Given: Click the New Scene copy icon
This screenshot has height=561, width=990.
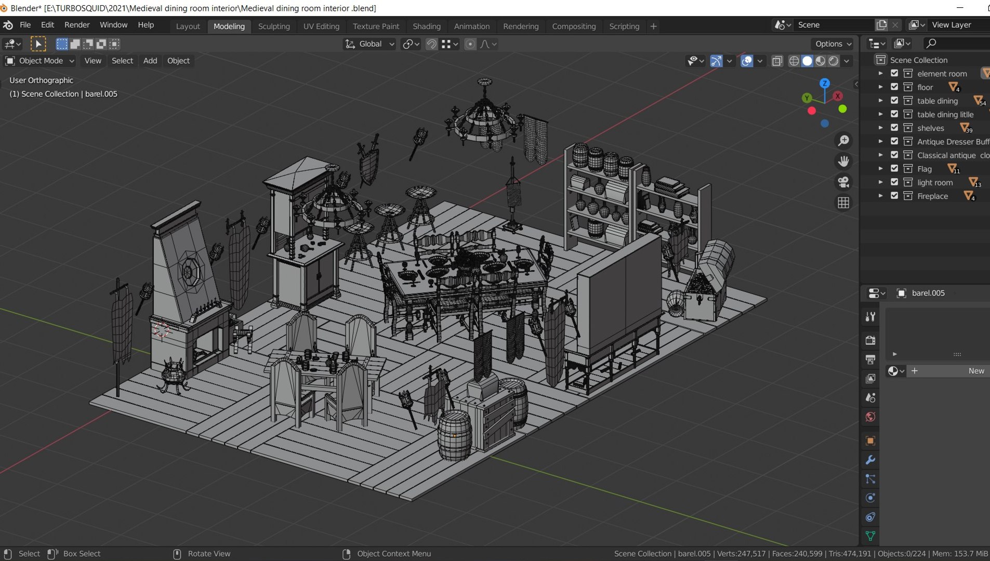Looking at the screenshot, I should (881, 25).
